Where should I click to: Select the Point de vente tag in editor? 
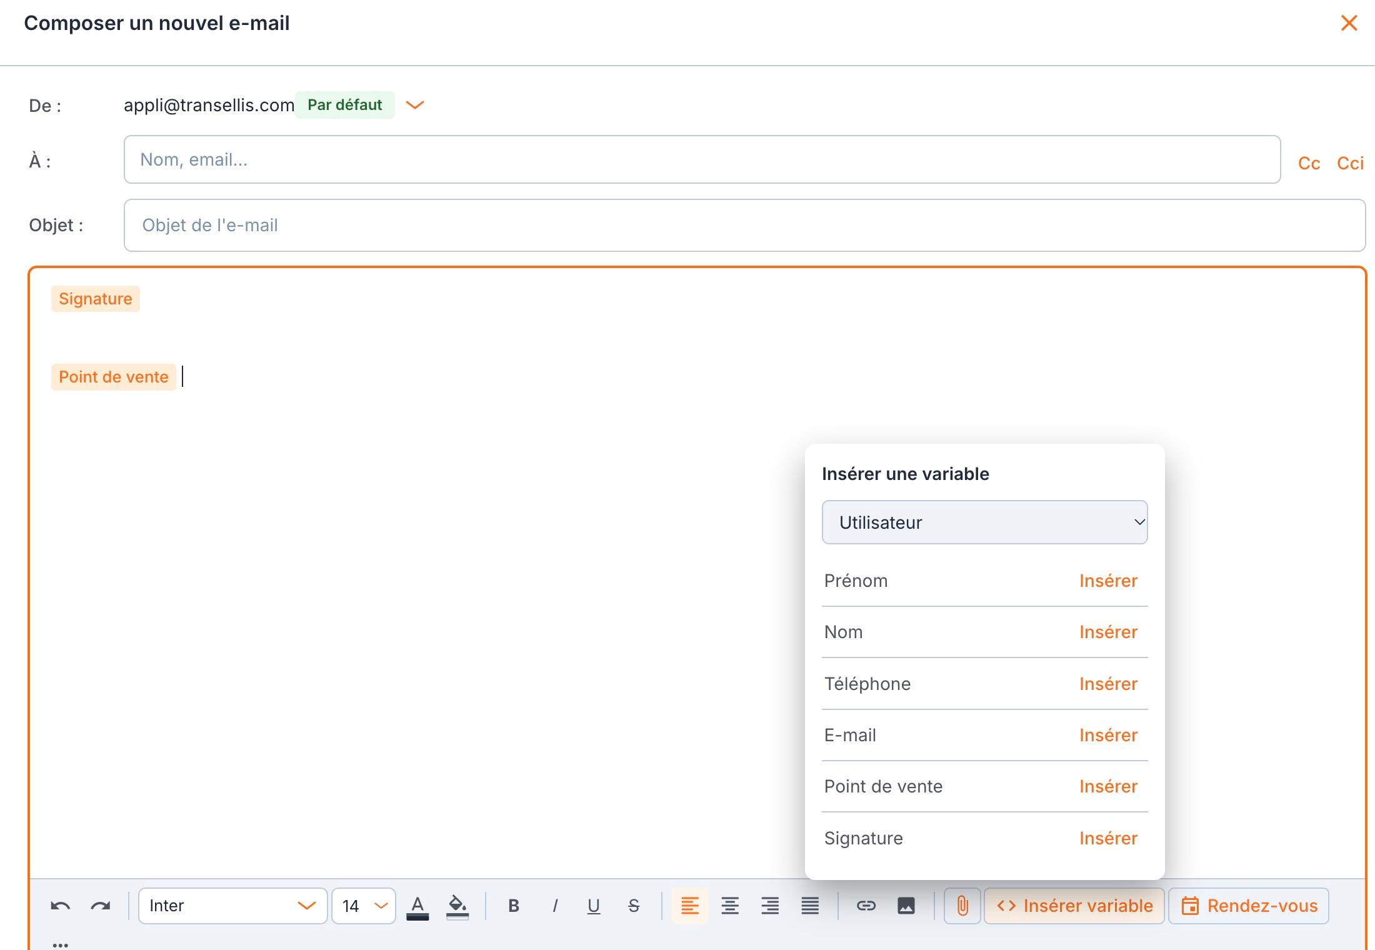point(114,377)
